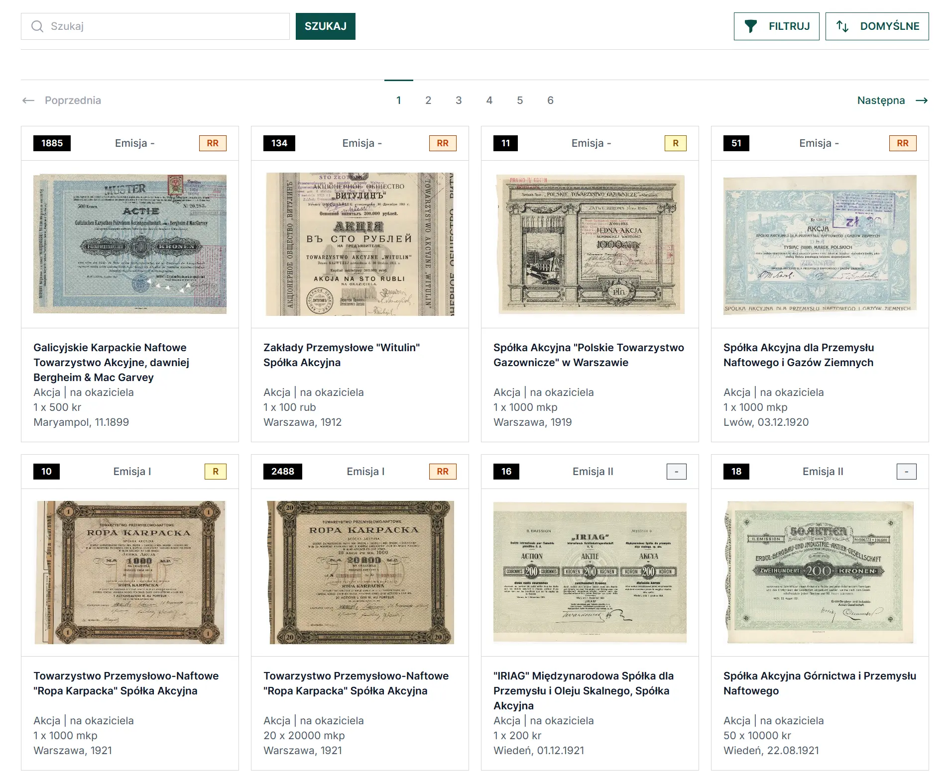Open the Polskie Towarzystwo Gazownicze share image
The height and width of the screenshot is (776, 950).
coord(590,244)
